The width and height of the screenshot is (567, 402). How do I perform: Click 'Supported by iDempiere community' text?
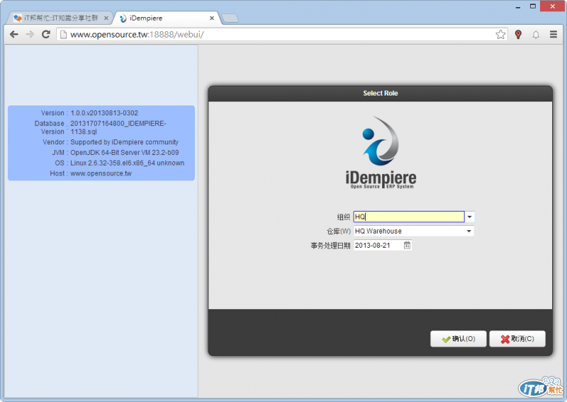tap(125, 142)
